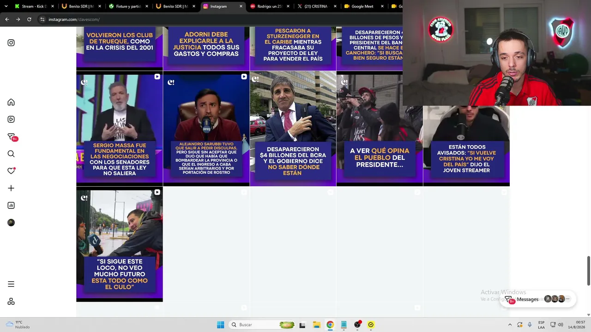
Task: Open the Sergio Massa negotiations reel
Action: coord(120,129)
